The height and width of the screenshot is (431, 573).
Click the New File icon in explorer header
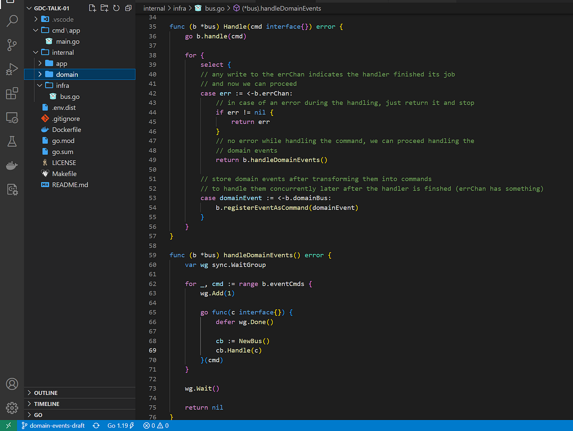pos(93,8)
